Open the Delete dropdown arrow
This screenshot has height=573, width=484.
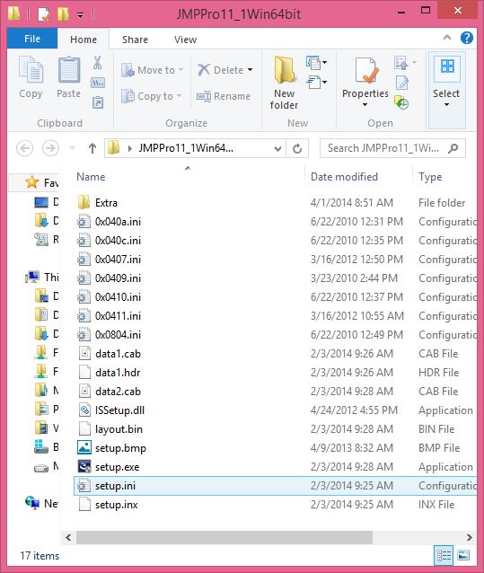pyautogui.click(x=251, y=70)
